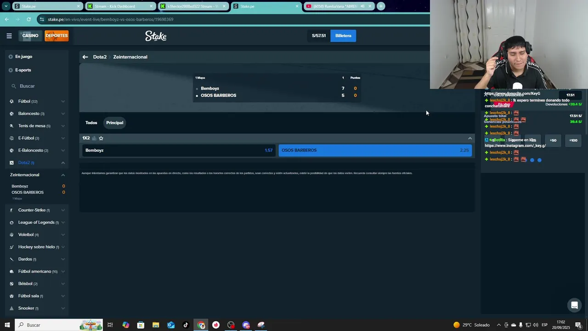Click the En juego live icon

click(11, 57)
